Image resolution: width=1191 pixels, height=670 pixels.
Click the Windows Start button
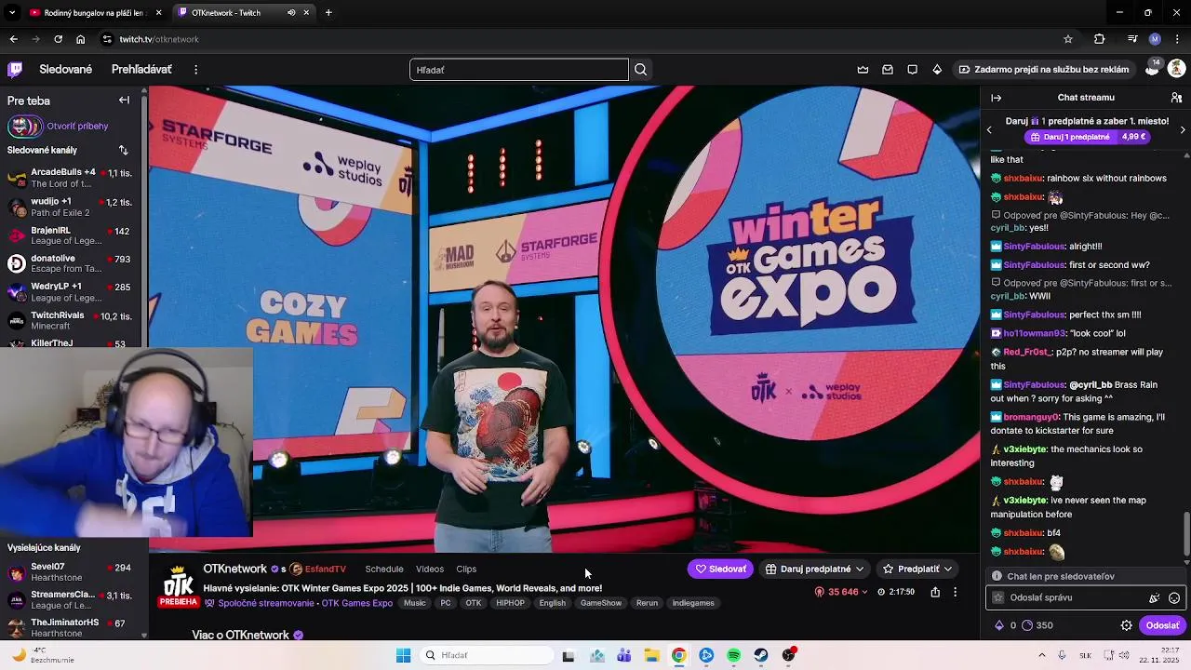[x=403, y=655]
